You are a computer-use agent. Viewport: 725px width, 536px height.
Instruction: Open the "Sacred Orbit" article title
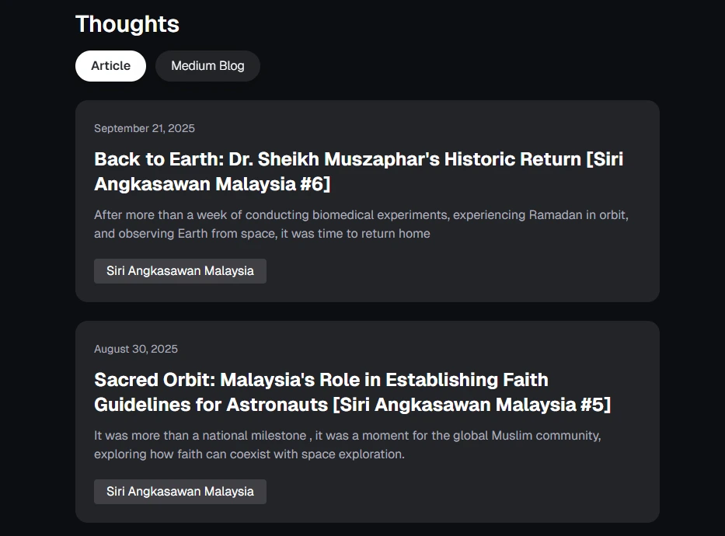click(x=352, y=392)
